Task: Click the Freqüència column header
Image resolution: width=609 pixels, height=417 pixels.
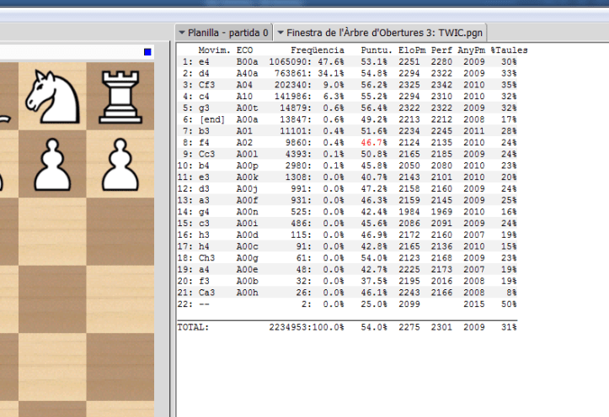Action: click(x=308, y=50)
